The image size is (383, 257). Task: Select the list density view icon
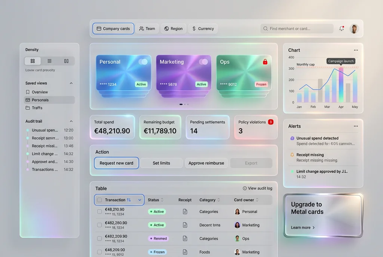49,61
